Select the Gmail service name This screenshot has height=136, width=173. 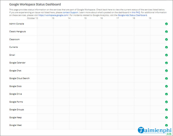click(x=12, y=55)
